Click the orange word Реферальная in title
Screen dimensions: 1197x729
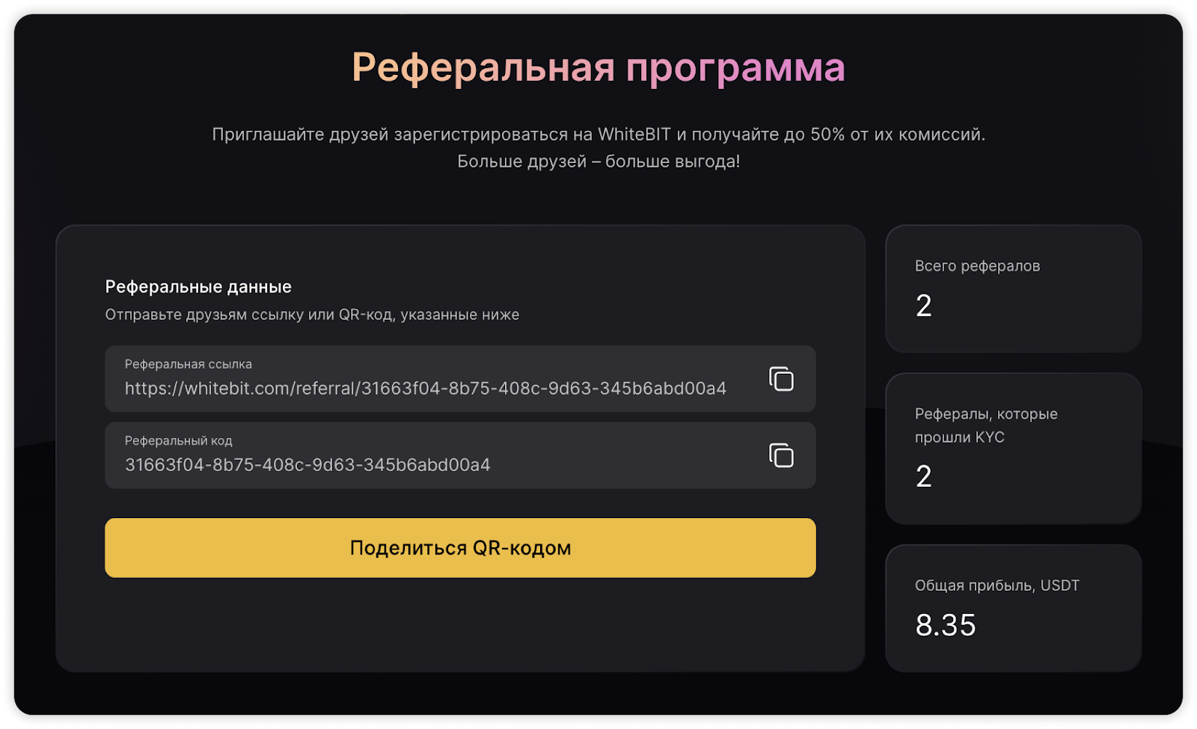483,68
